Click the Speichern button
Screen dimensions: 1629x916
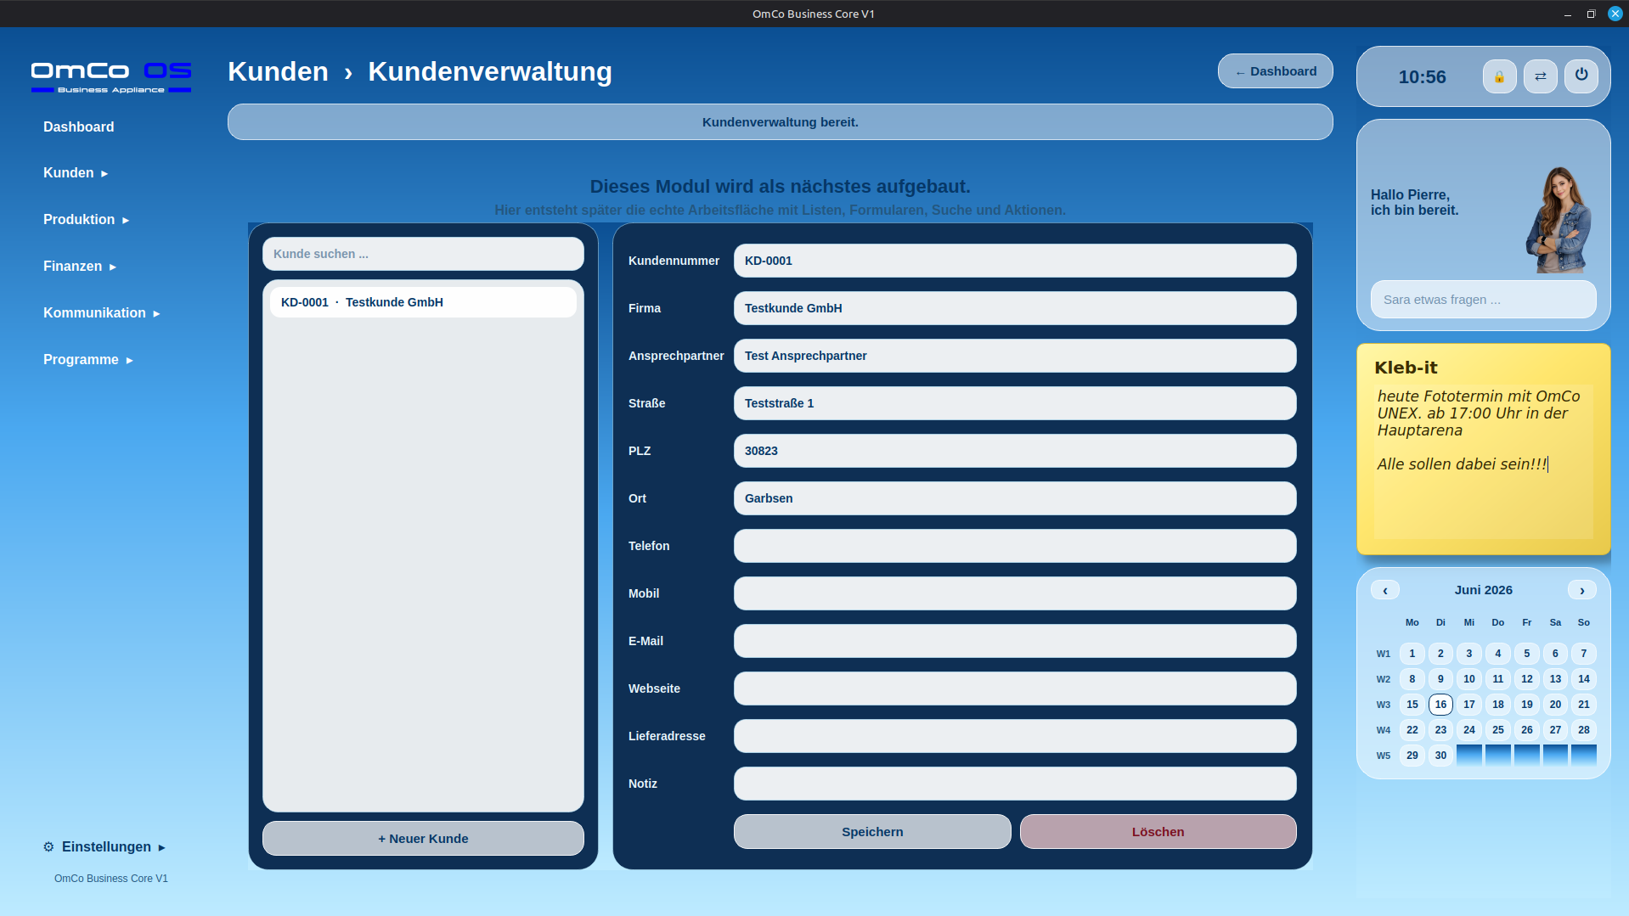coord(872,832)
